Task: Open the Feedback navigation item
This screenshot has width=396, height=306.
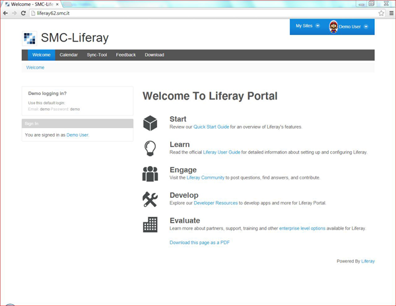Action: point(126,55)
